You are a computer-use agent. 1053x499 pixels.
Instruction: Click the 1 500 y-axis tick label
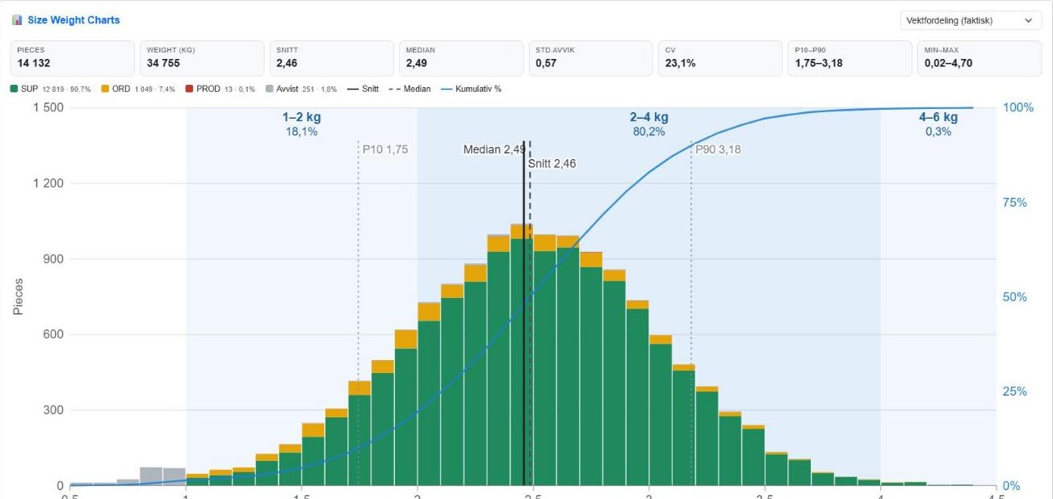pos(48,107)
